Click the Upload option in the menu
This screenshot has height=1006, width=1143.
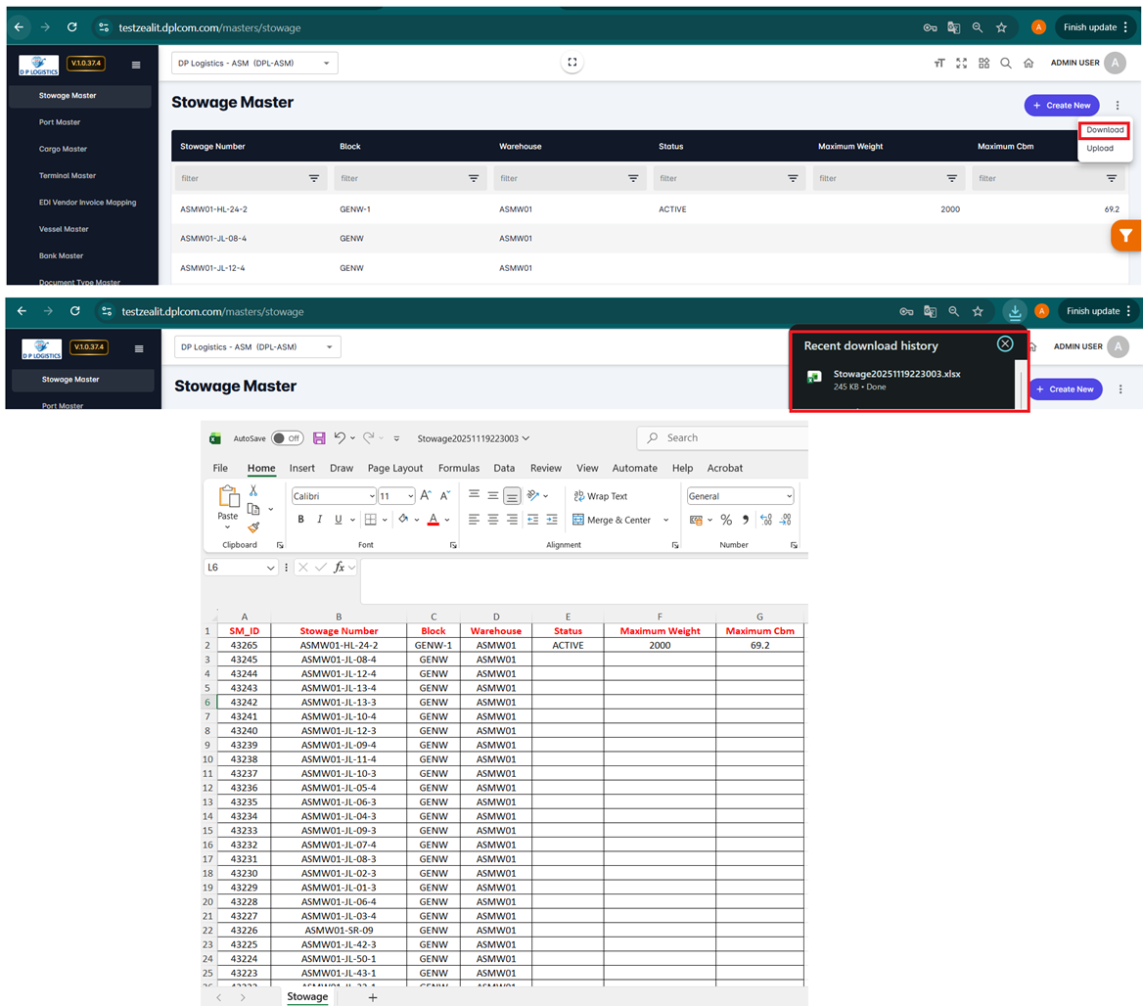pyautogui.click(x=1100, y=149)
